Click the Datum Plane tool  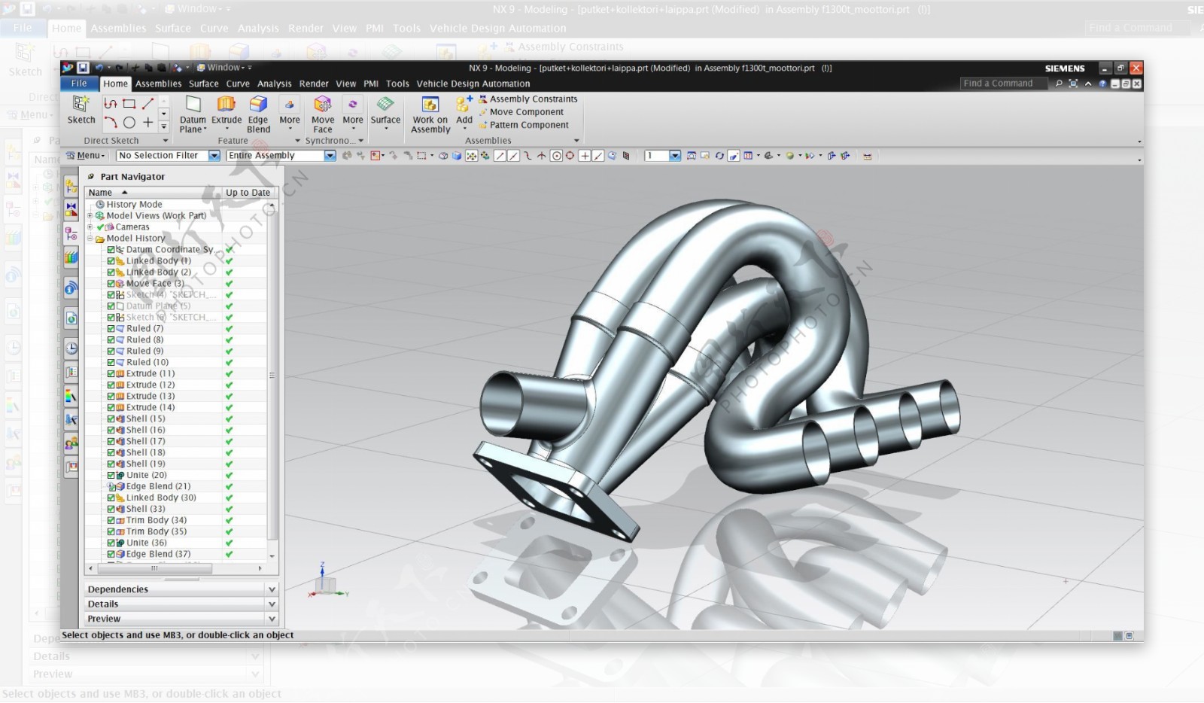click(193, 114)
